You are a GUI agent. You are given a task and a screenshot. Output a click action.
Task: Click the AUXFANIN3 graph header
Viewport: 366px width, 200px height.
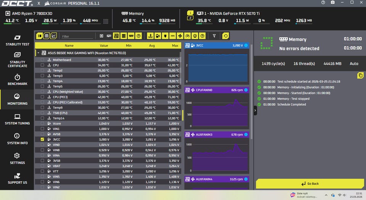217,135
